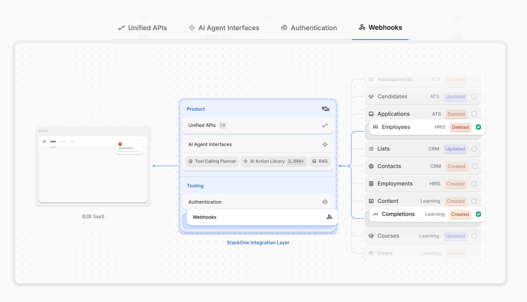The width and height of the screenshot is (527, 302).
Task: Click the AI Agent Interfaces tab sparkle icon
Action: [192, 27]
